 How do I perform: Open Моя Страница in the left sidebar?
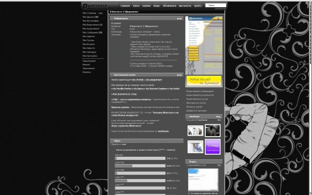[x=89, y=13]
